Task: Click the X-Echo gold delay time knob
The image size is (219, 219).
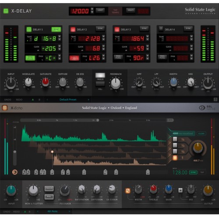Action: click(x=198, y=148)
